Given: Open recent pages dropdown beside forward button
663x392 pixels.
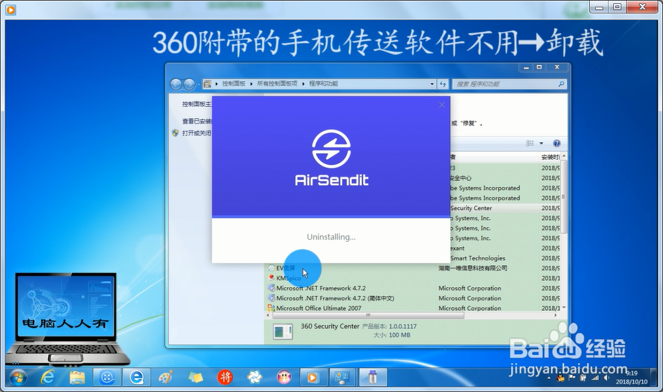Looking at the screenshot, I should coord(199,84).
